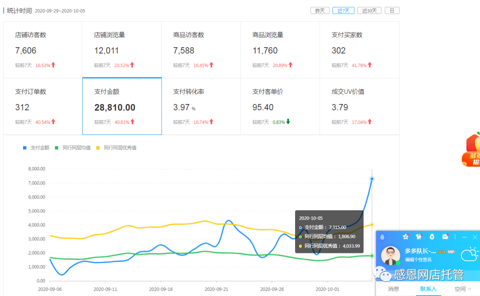Image resolution: width=480 pixels, height=296 pixels.
Task: Click the LV16 level badge
Action: click(441, 252)
